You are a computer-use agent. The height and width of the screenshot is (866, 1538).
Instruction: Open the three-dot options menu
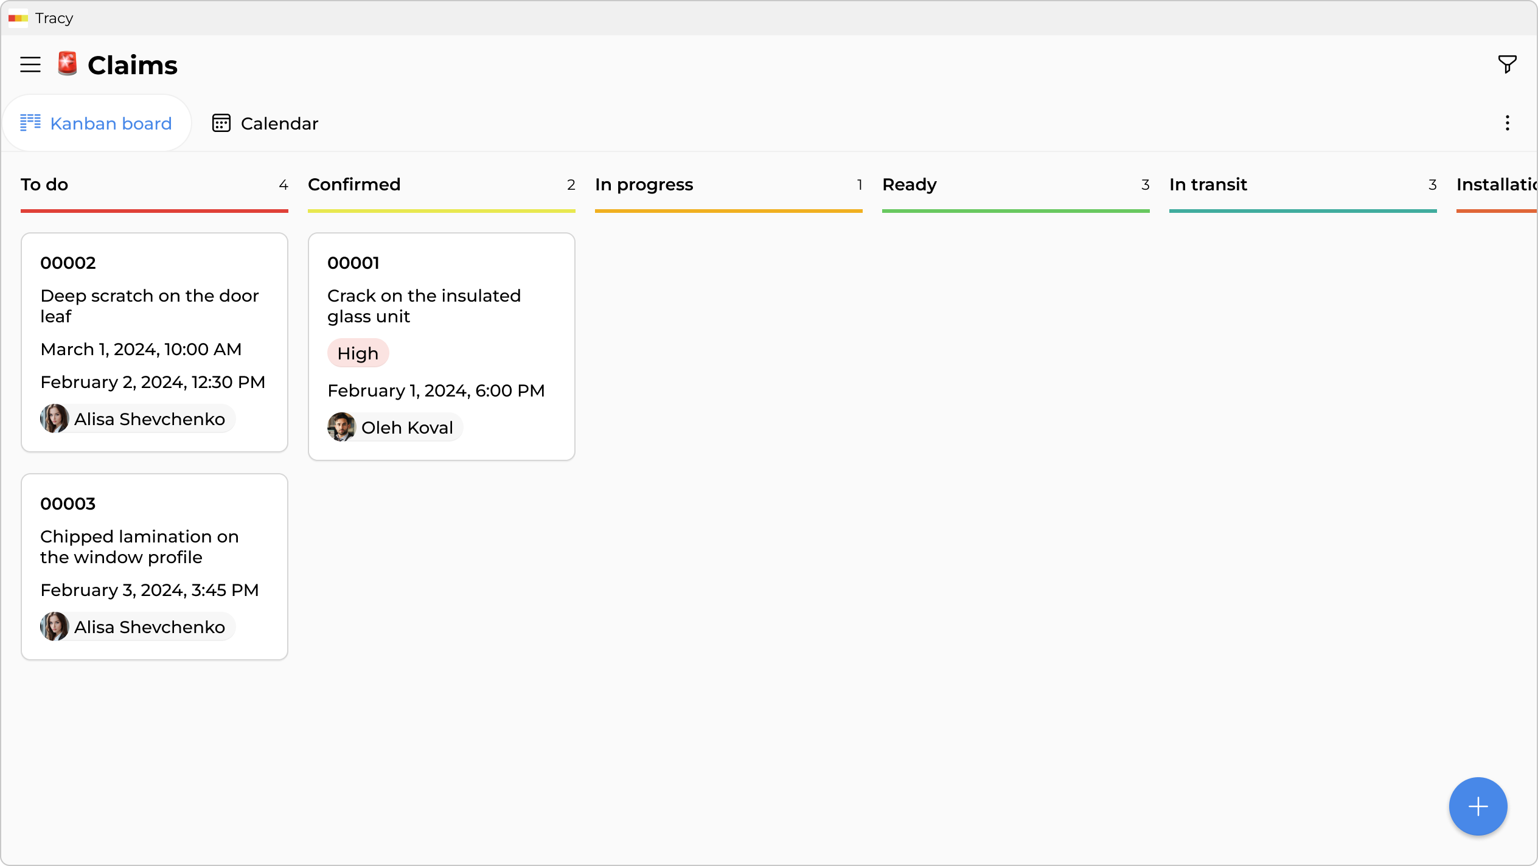coord(1507,123)
